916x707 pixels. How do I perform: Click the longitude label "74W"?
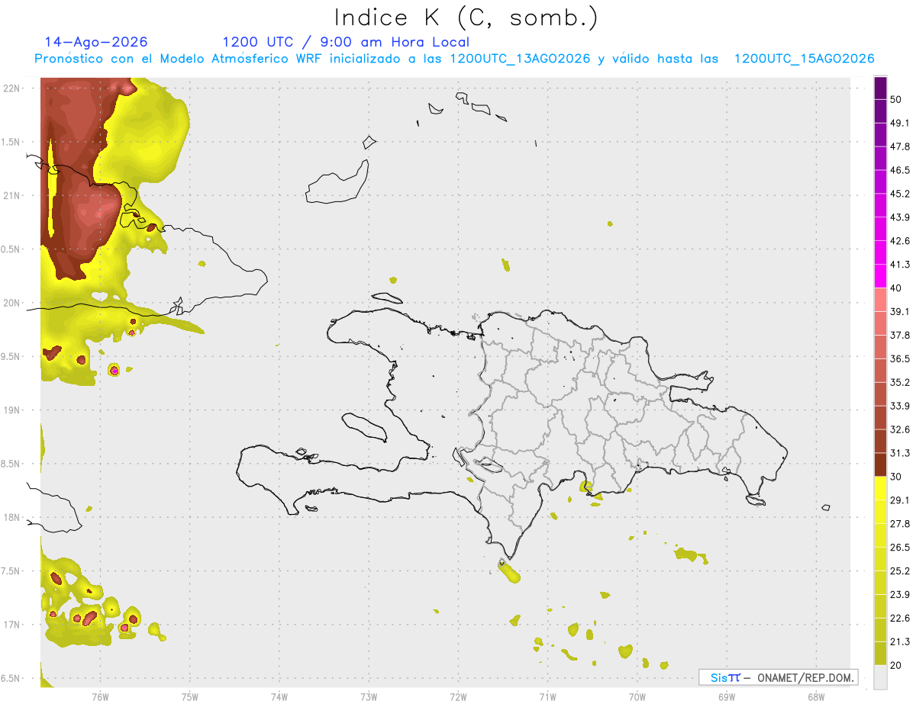tap(279, 696)
